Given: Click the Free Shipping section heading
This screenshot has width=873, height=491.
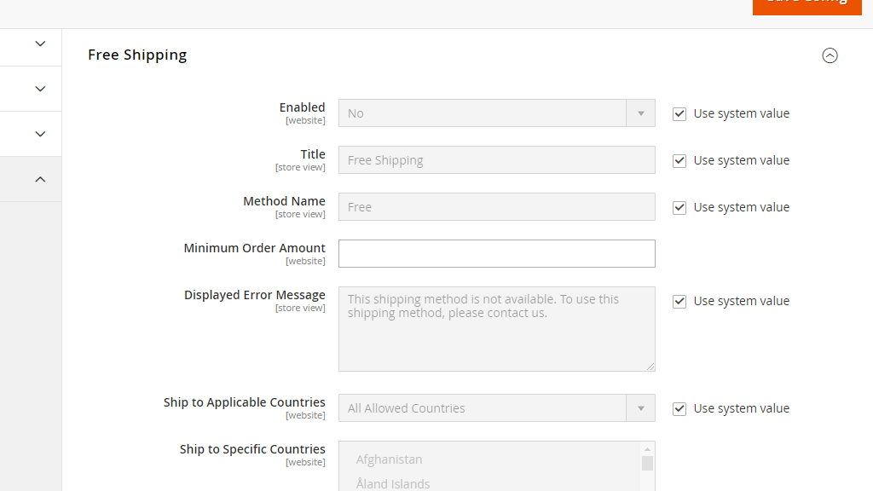Looking at the screenshot, I should (137, 55).
